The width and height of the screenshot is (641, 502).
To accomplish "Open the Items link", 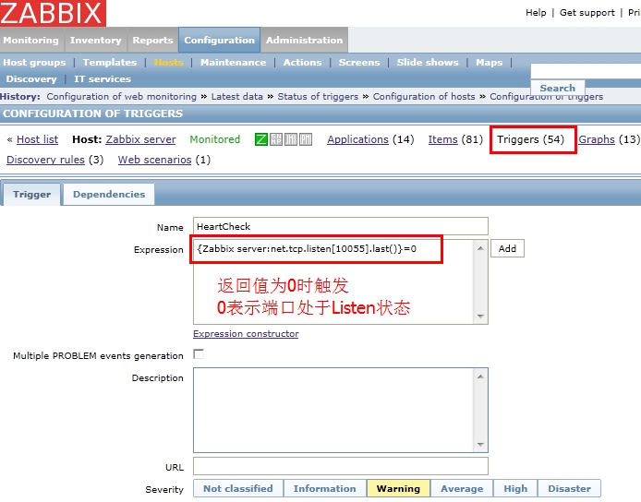I will click(442, 139).
